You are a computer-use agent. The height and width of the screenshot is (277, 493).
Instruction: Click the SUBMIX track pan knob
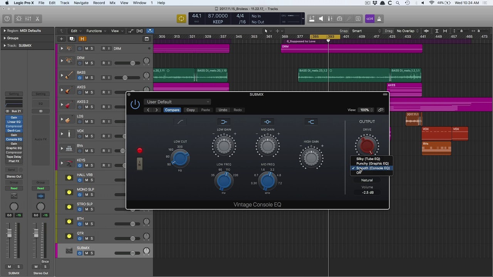146,251
